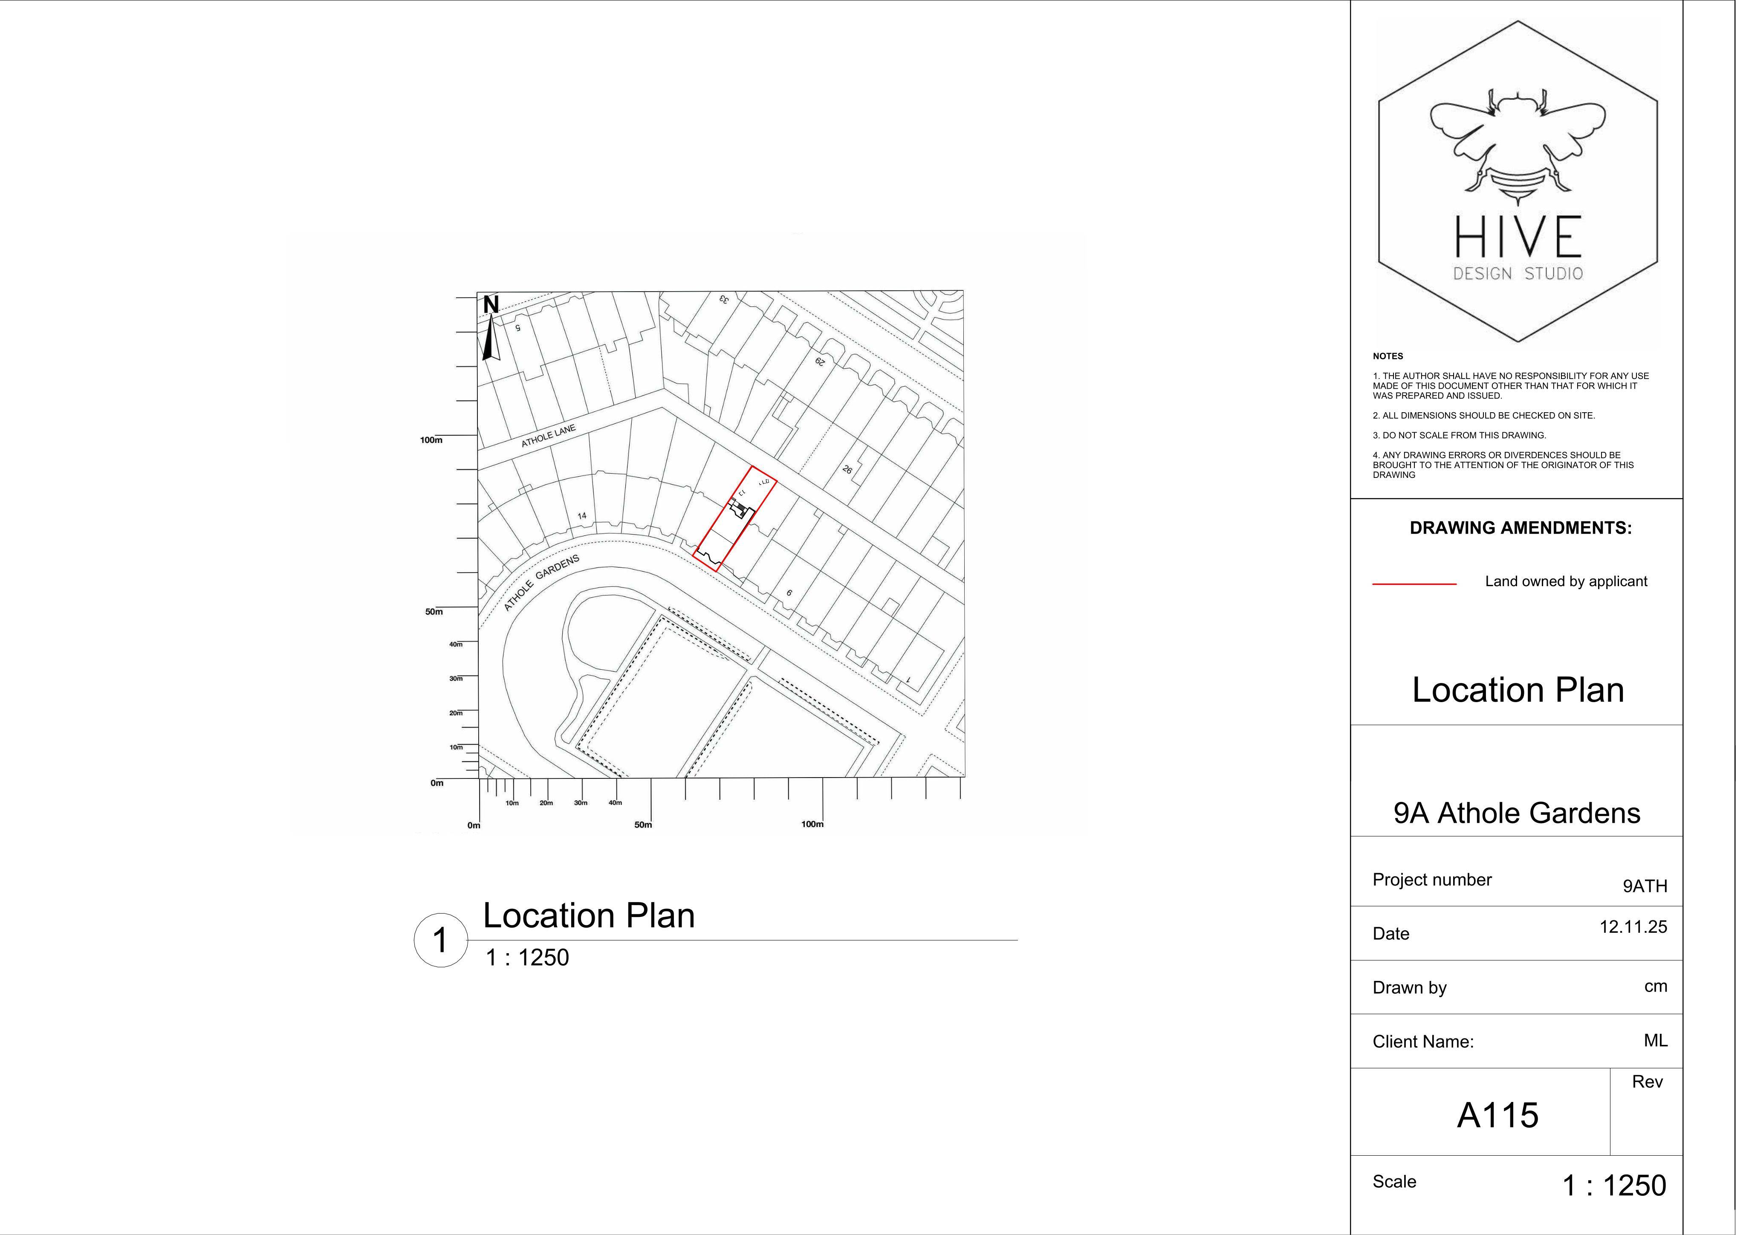The image size is (1746, 1235).
Task: Select the 'ATHOLE LANE' street label
Action: pyautogui.click(x=548, y=437)
